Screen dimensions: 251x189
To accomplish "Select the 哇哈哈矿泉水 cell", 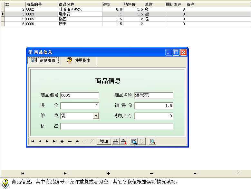I will click(x=80, y=9).
